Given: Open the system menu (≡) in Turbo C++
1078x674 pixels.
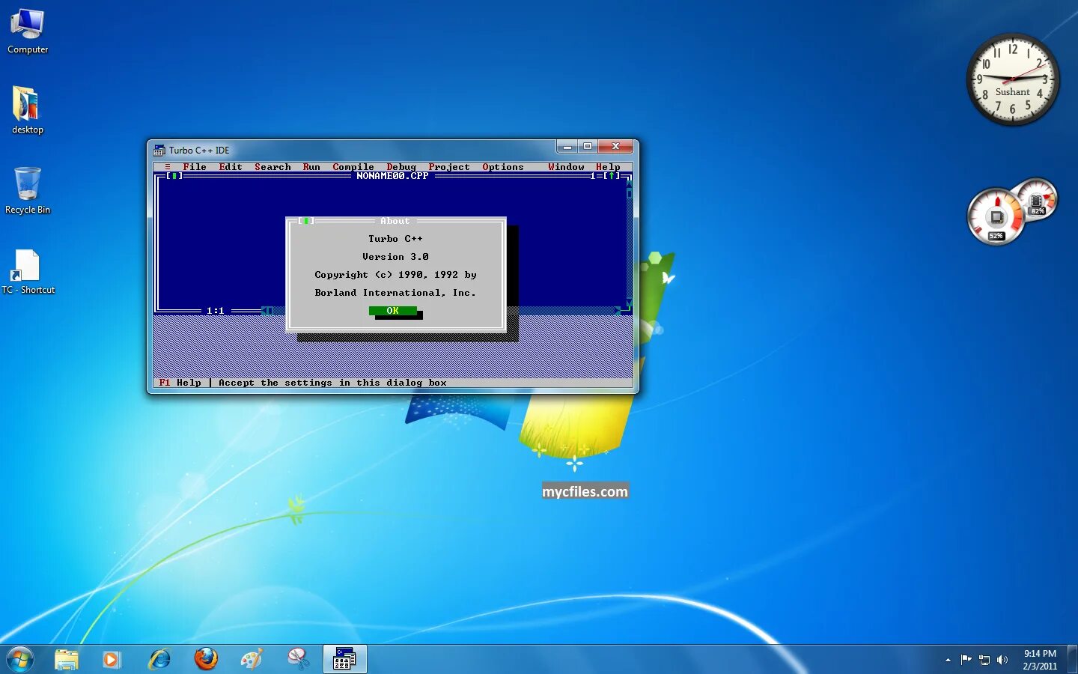Looking at the screenshot, I should pyautogui.click(x=168, y=167).
